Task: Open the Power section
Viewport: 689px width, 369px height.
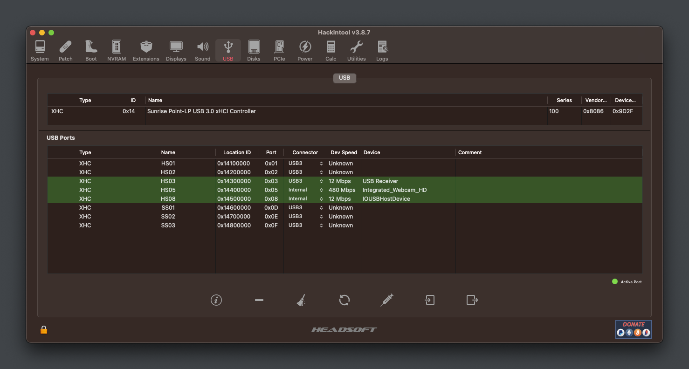Action: click(305, 51)
